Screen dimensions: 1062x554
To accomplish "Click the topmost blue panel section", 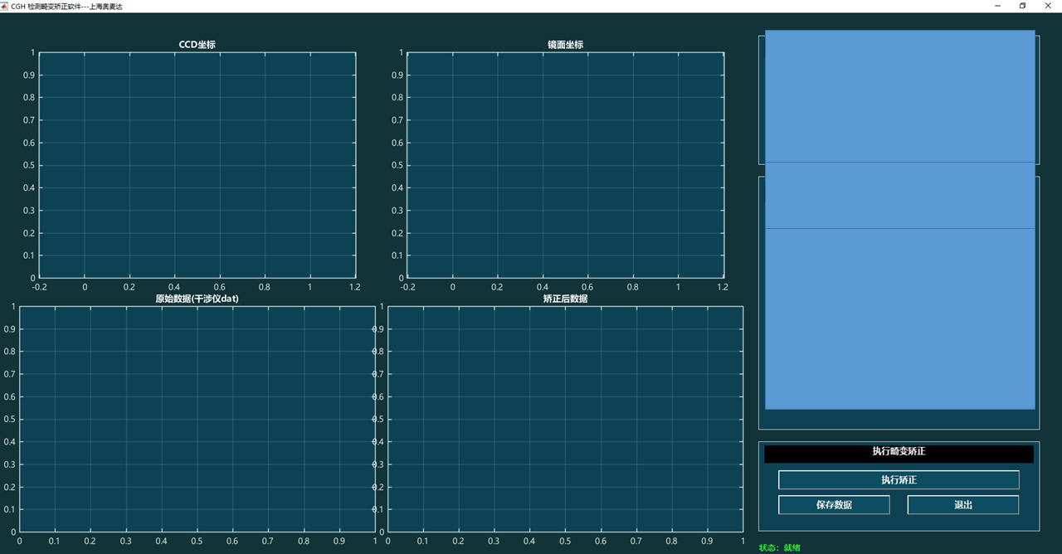I will tap(899, 96).
